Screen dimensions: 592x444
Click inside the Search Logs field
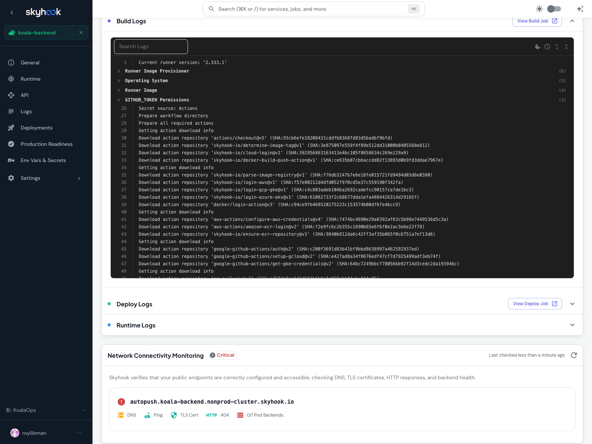pos(151,47)
